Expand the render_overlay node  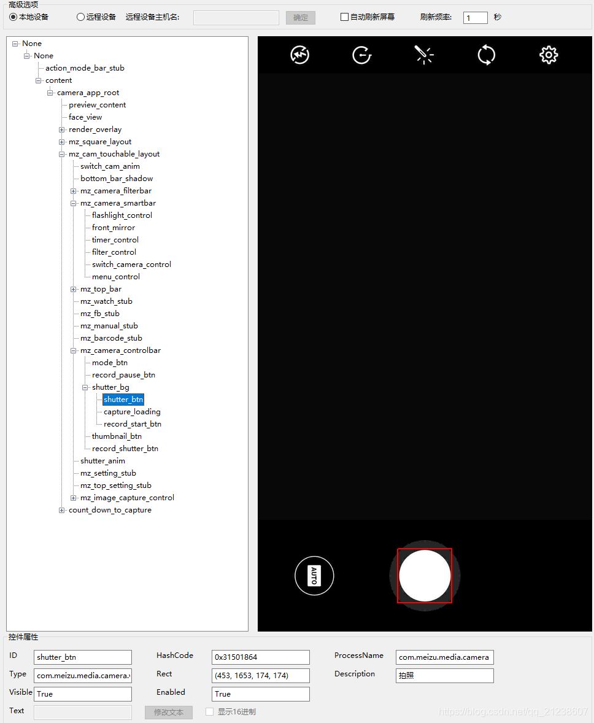click(x=62, y=130)
